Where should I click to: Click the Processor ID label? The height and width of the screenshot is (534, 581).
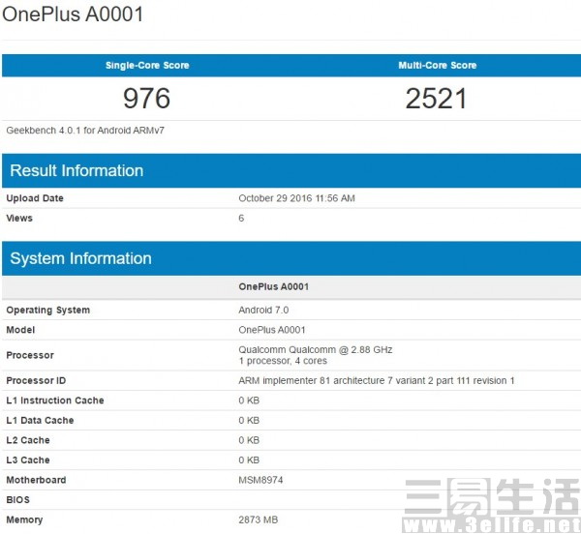[36, 381]
